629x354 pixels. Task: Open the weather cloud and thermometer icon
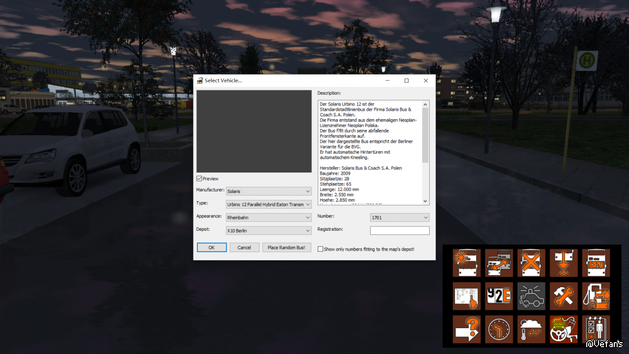tap(531, 329)
